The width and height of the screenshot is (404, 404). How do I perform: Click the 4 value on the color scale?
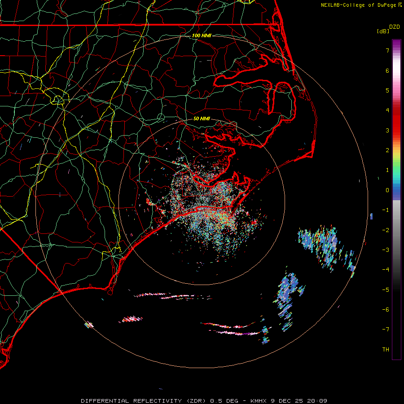387,110
